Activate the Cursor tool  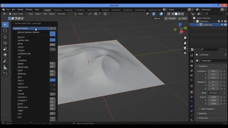coord(5,31)
